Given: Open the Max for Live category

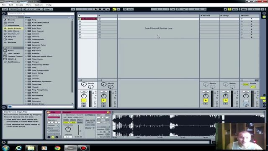Looking at the screenshot, I should click(14, 34).
